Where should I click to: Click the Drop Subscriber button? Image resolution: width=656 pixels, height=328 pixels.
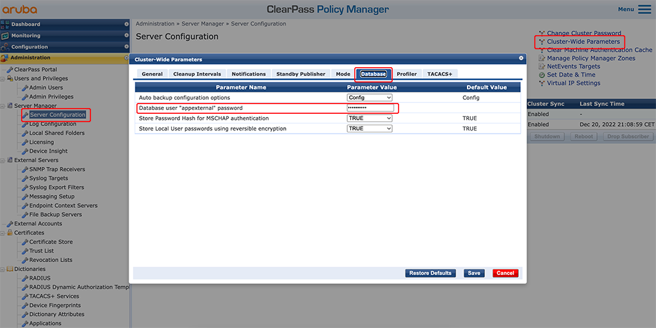click(628, 136)
